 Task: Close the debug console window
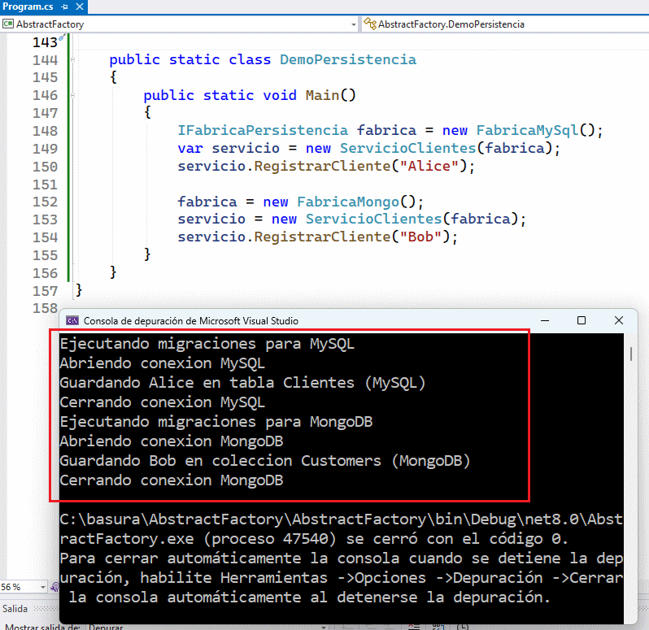click(x=620, y=321)
